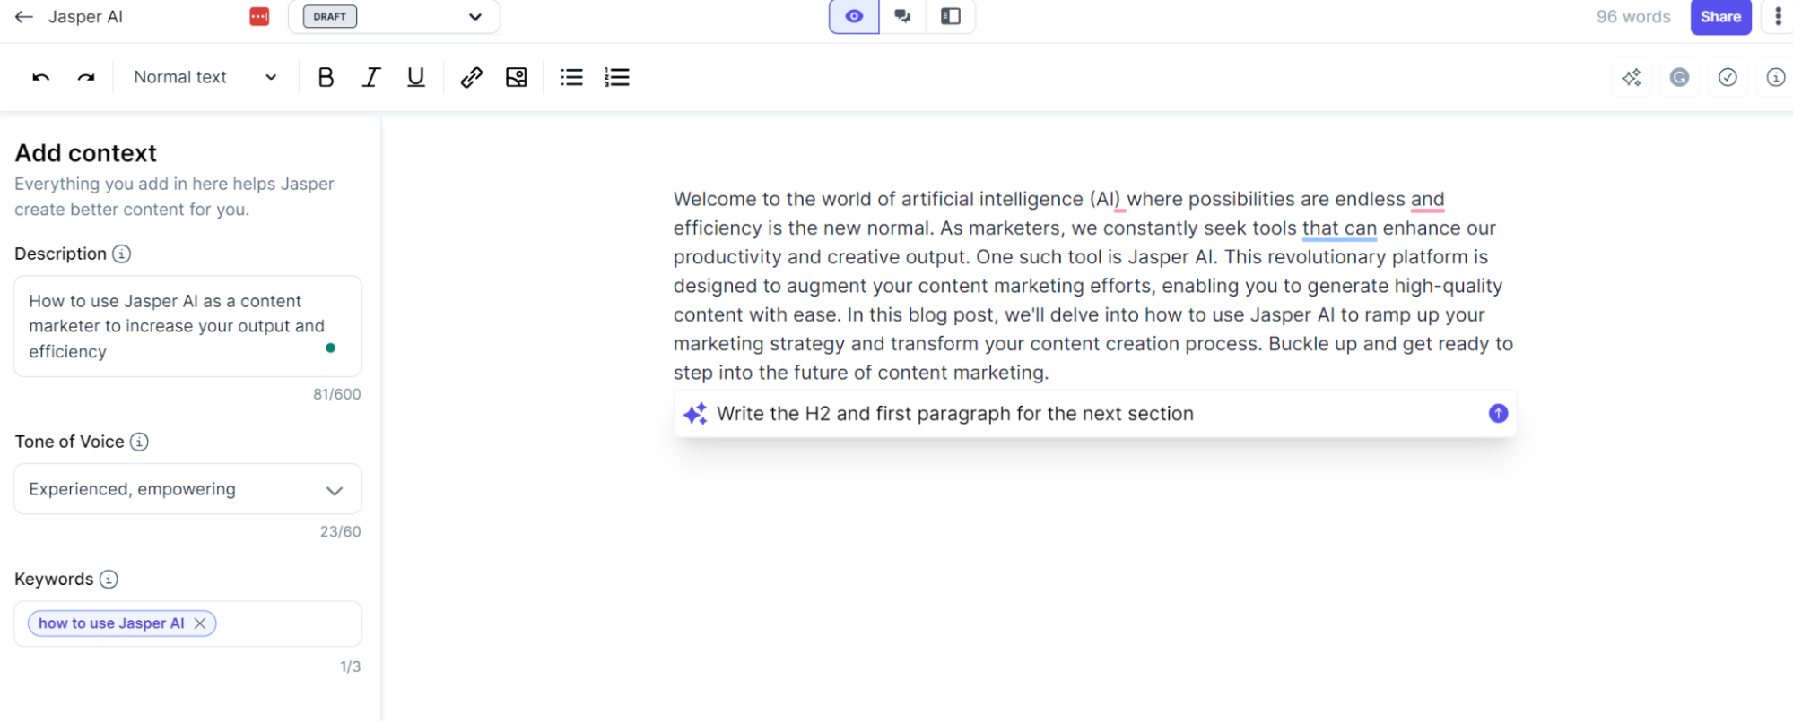Click the sparkle icon in the command bar
1793x722 pixels.
[695, 414]
